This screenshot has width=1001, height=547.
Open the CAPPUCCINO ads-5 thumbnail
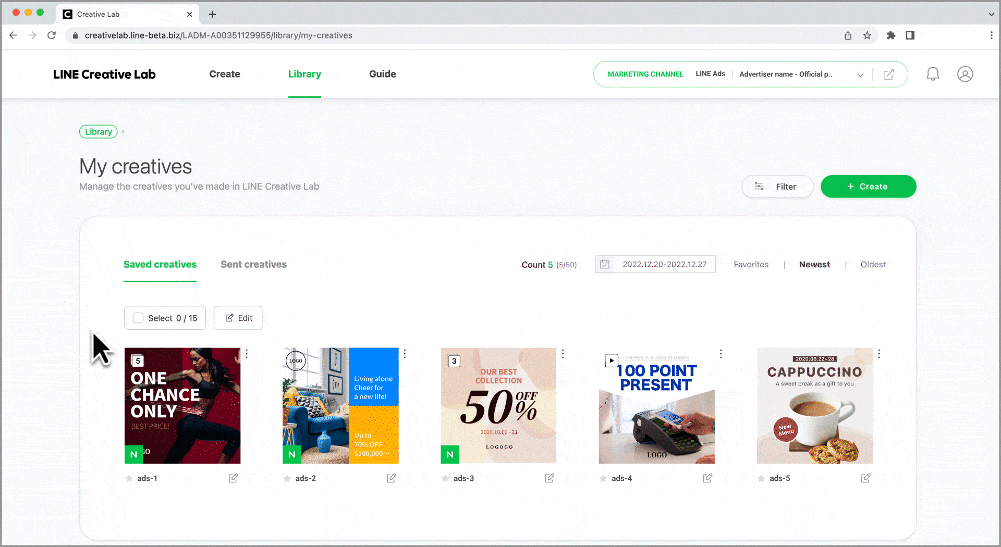(814, 405)
